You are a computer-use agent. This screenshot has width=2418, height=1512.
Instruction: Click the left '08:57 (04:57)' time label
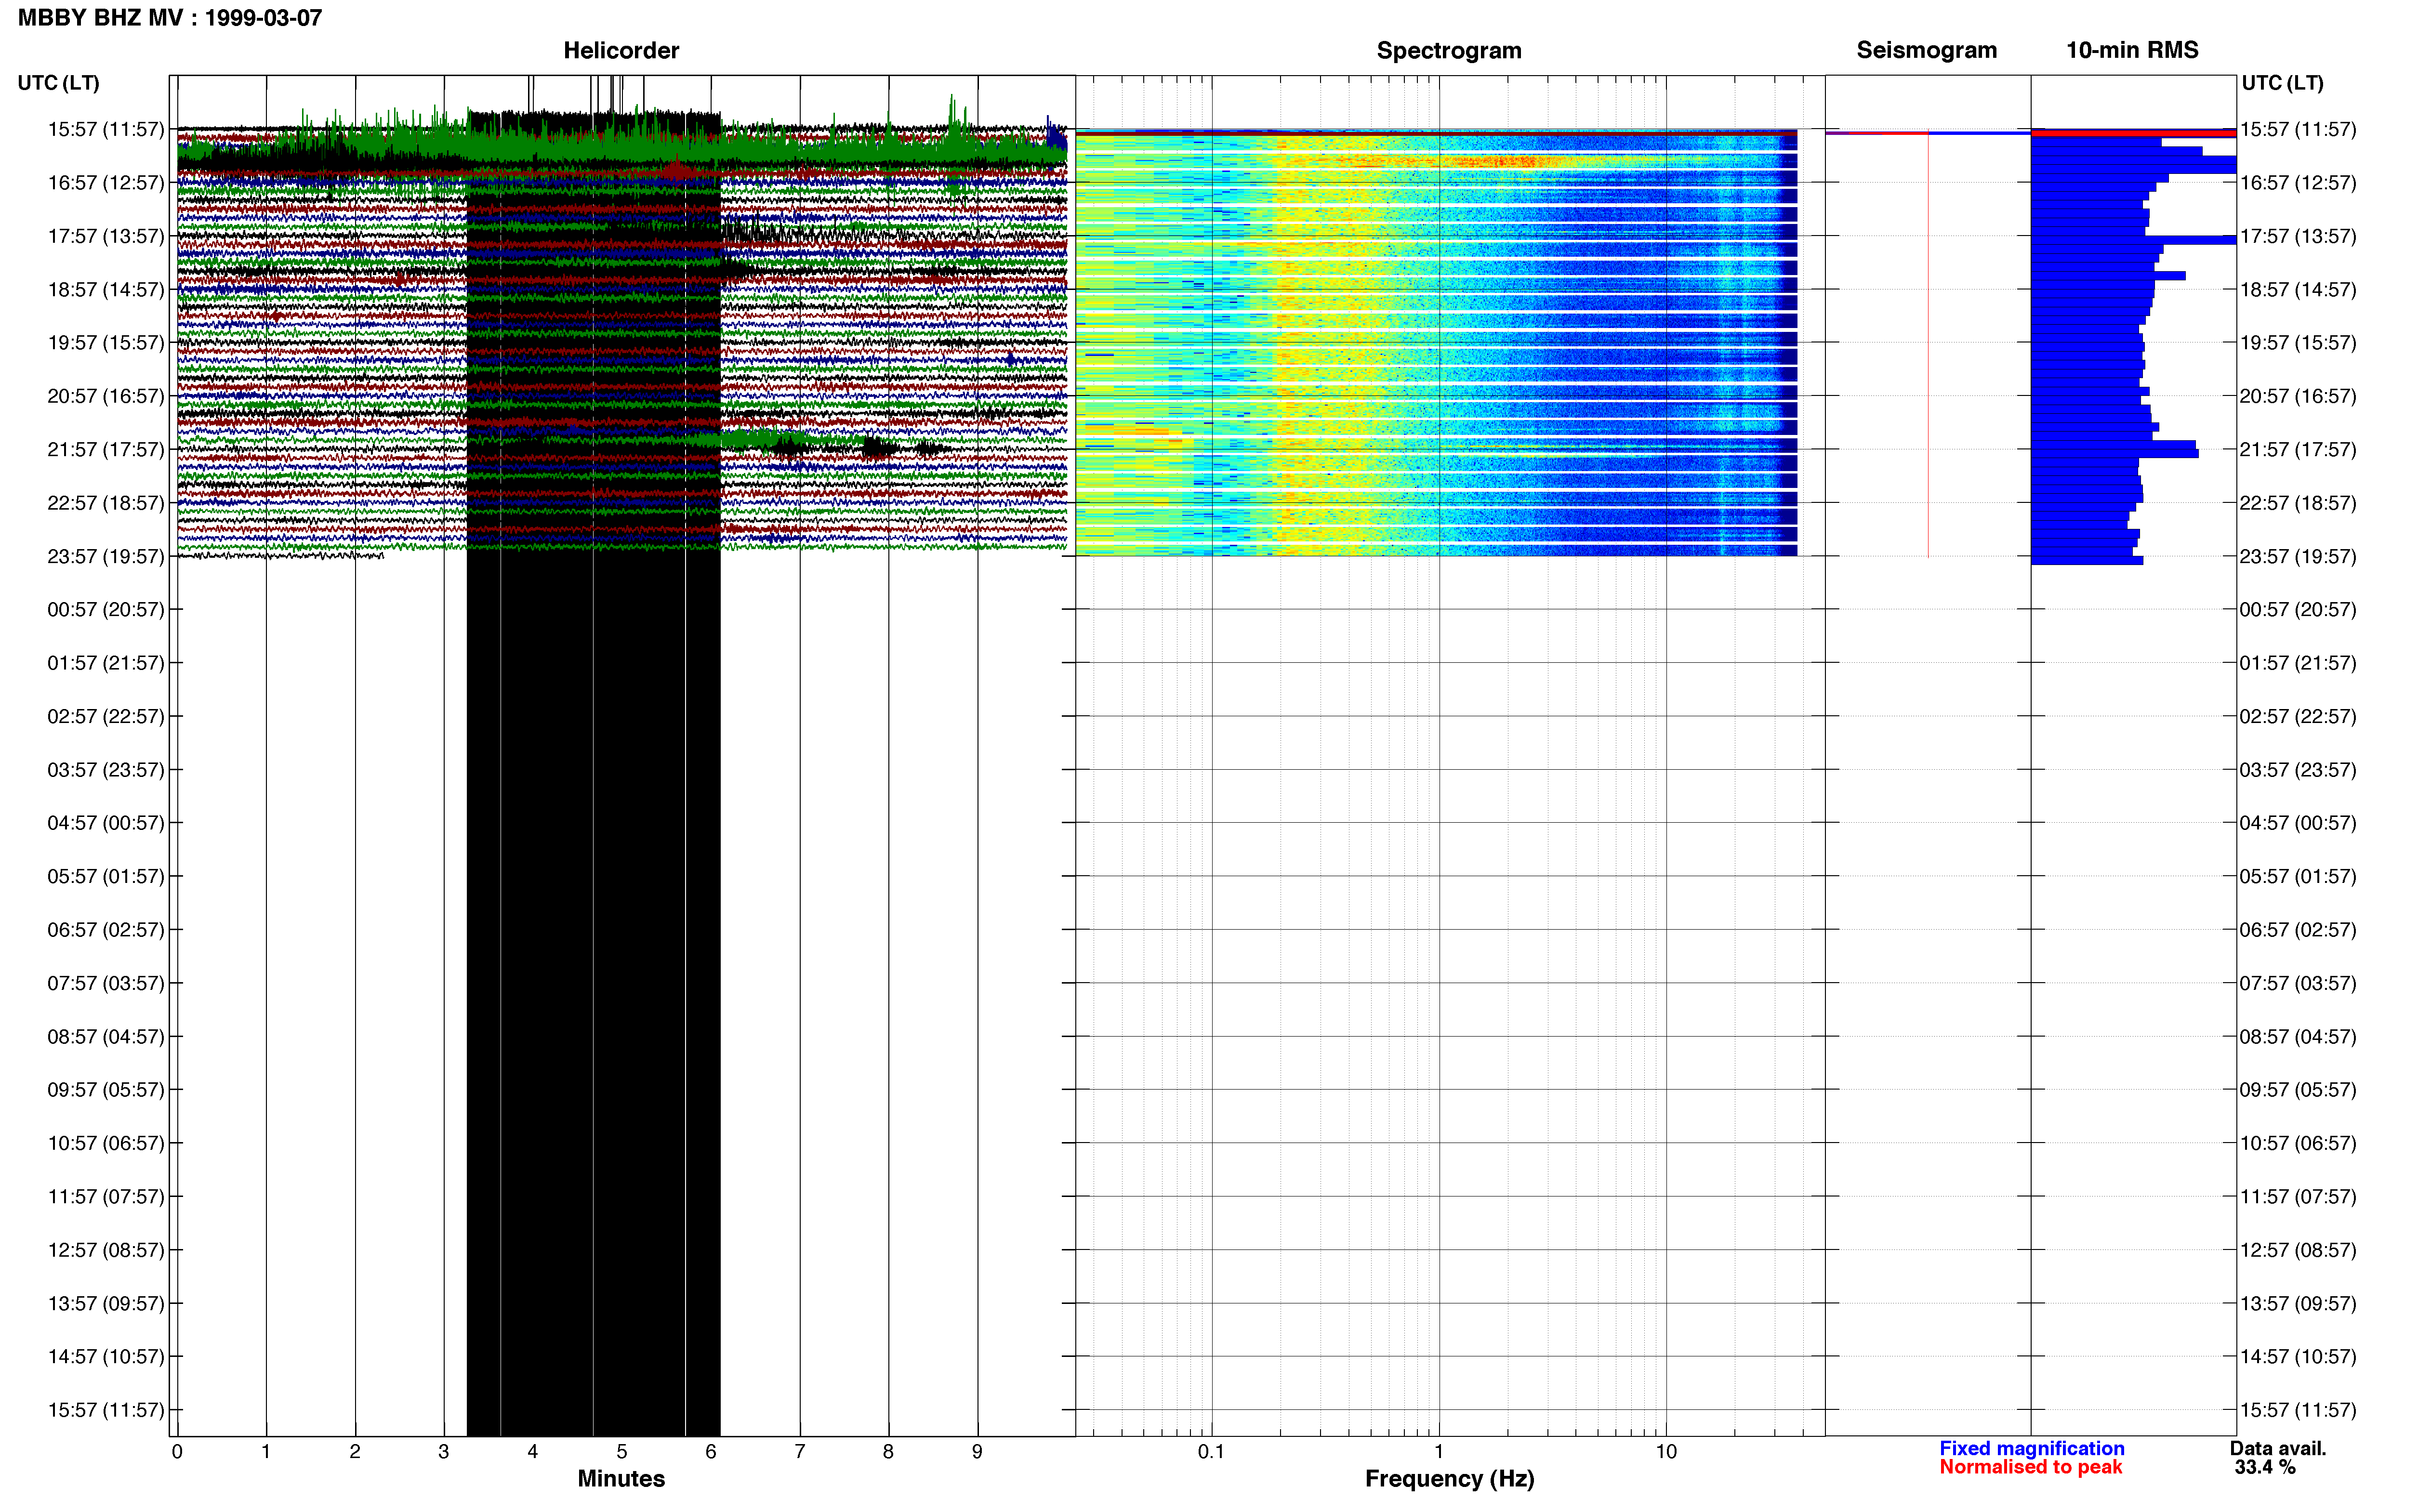105,1037
